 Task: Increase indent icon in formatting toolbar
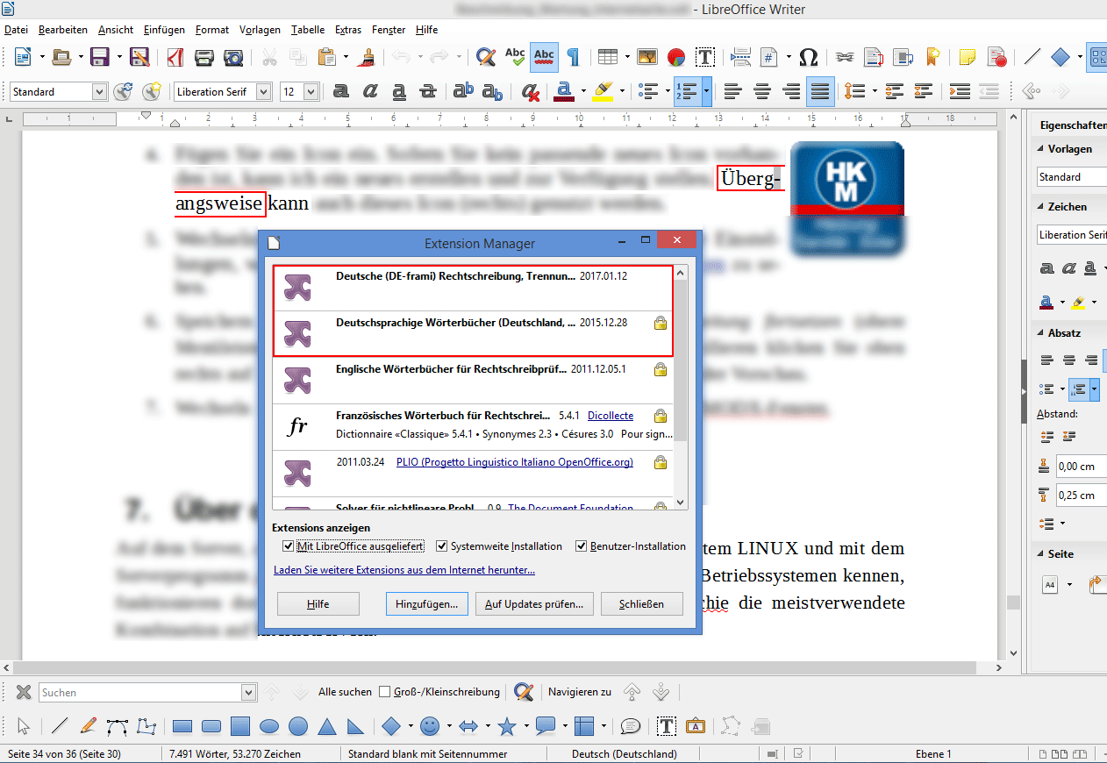click(960, 91)
